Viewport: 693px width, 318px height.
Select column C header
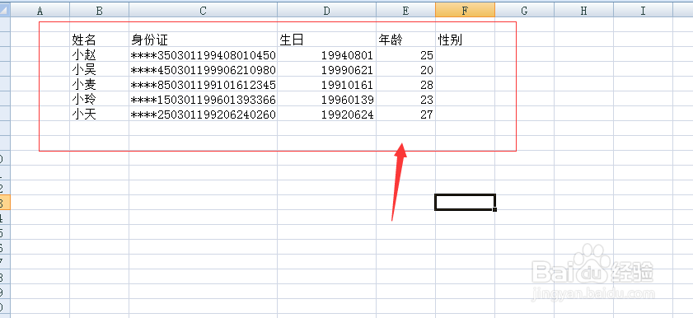click(203, 11)
